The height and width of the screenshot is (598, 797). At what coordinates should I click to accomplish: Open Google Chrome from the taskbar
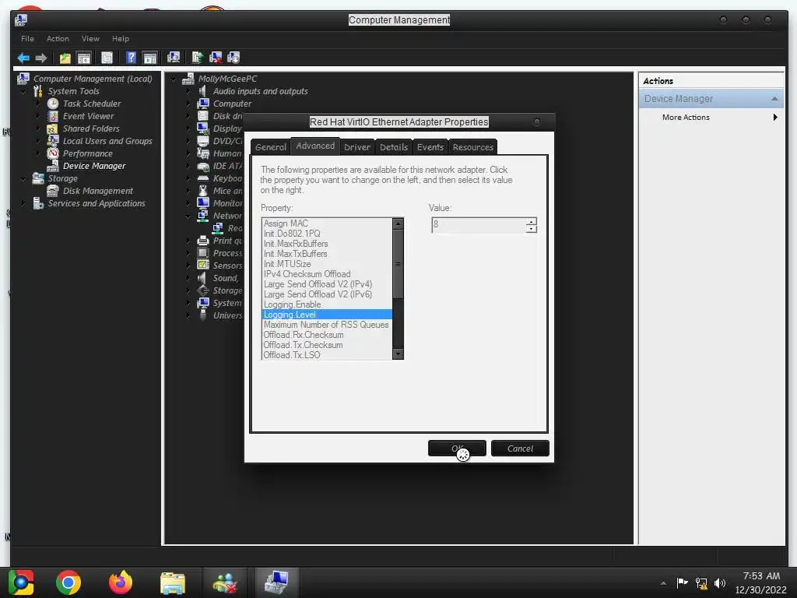tap(68, 582)
